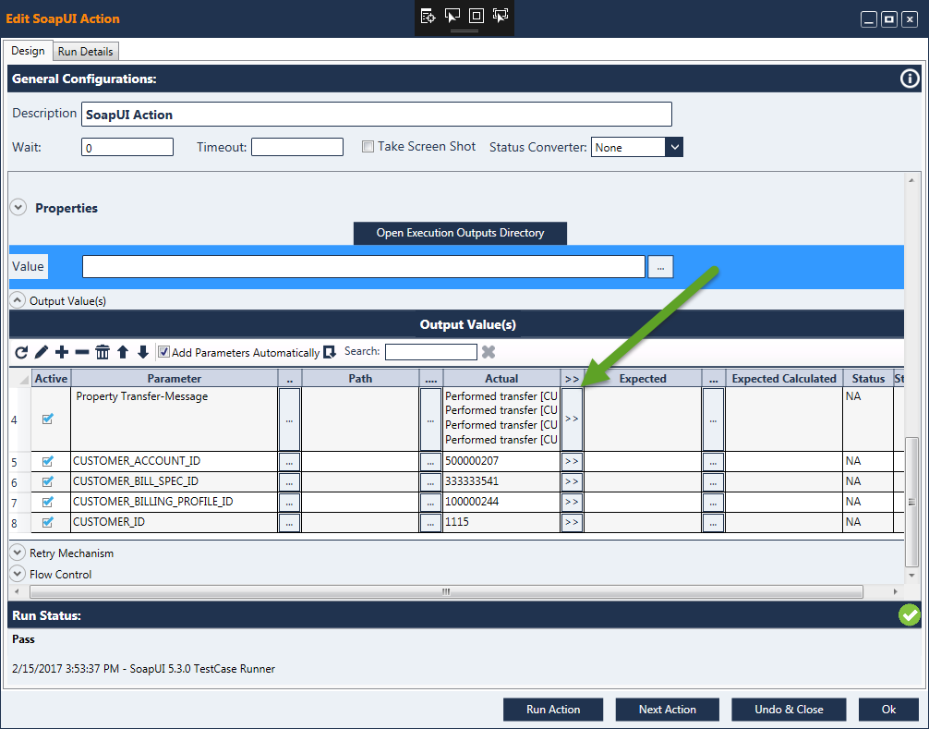Toggle Active checkbox for Property Transfer-Message row
This screenshot has width=929, height=729.
pyautogui.click(x=48, y=419)
